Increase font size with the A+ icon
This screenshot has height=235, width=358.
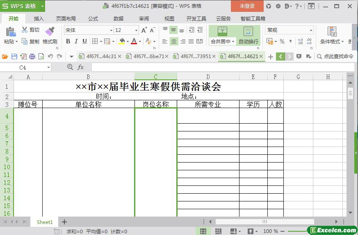click(x=144, y=30)
